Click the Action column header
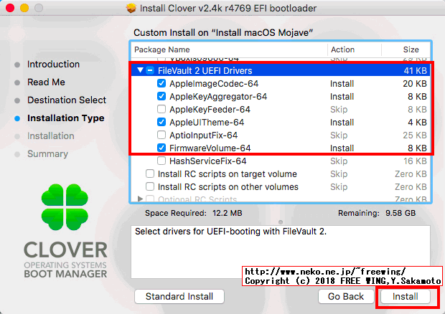 pyautogui.click(x=342, y=49)
